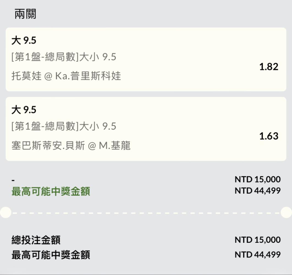Click bottom 最高可能中獎金額 label in black
Screen dimensions: 292x275
(51, 255)
